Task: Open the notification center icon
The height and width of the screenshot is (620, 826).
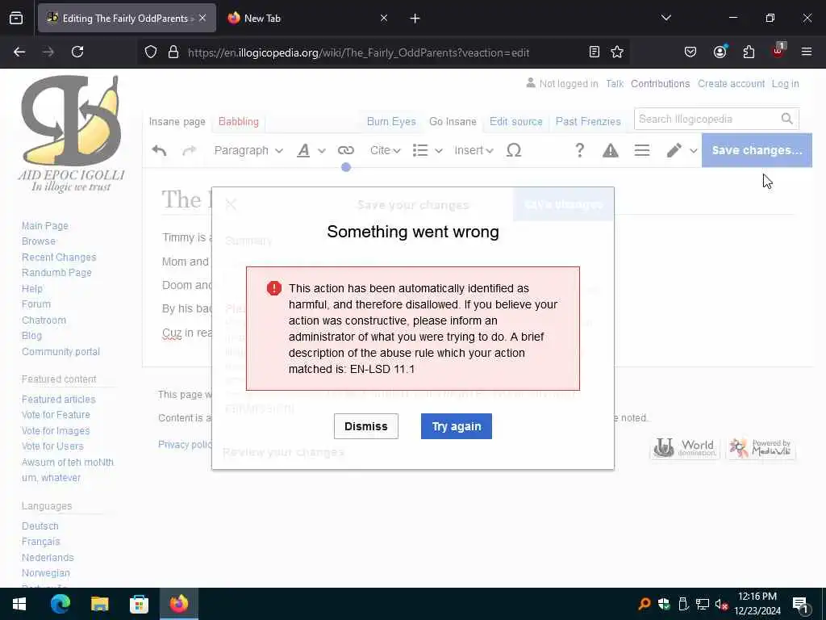Action: [x=800, y=604]
